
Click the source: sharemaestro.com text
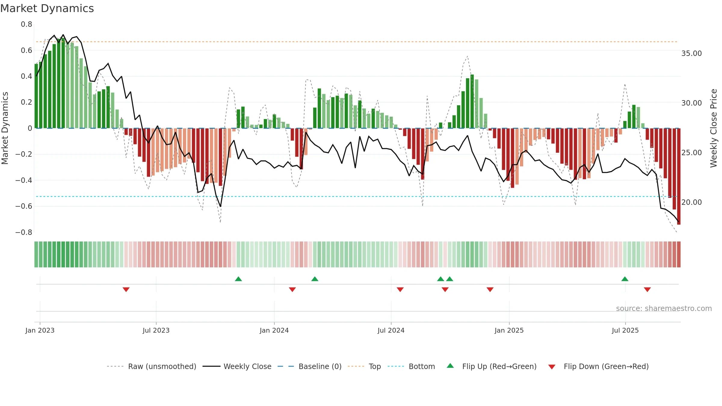(664, 308)
